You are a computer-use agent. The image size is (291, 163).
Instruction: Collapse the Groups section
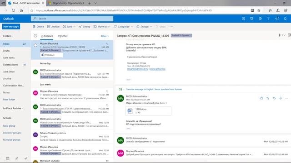(7, 118)
